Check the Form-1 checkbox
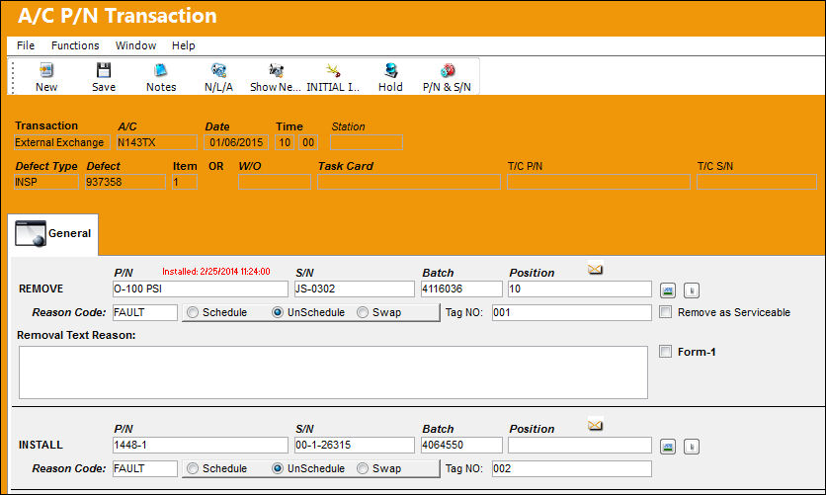826x495 pixels. coord(665,351)
